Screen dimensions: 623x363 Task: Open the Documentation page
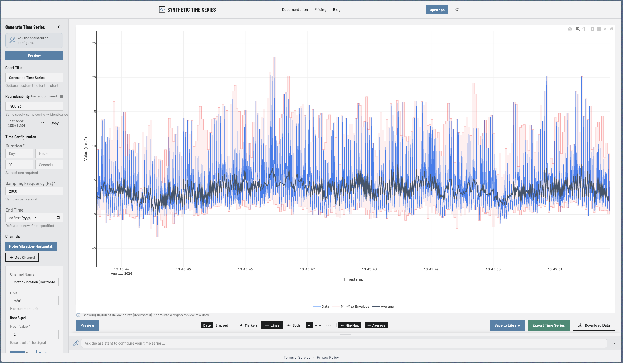pyautogui.click(x=295, y=10)
